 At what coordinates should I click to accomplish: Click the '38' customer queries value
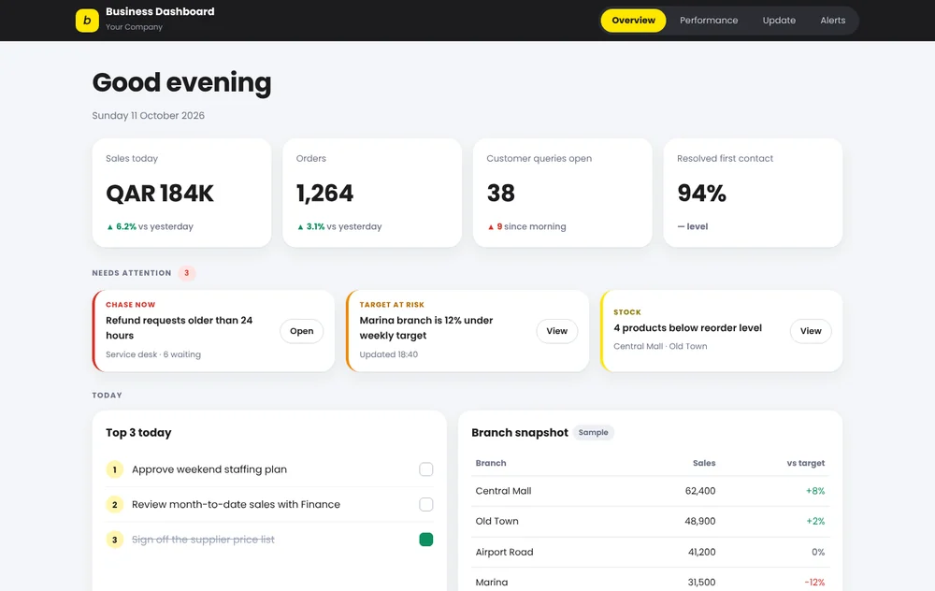click(x=501, y=194)
